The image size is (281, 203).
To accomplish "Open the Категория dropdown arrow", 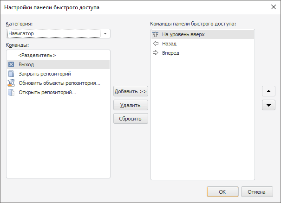I will pyautogui.click(x=105, y=34).
